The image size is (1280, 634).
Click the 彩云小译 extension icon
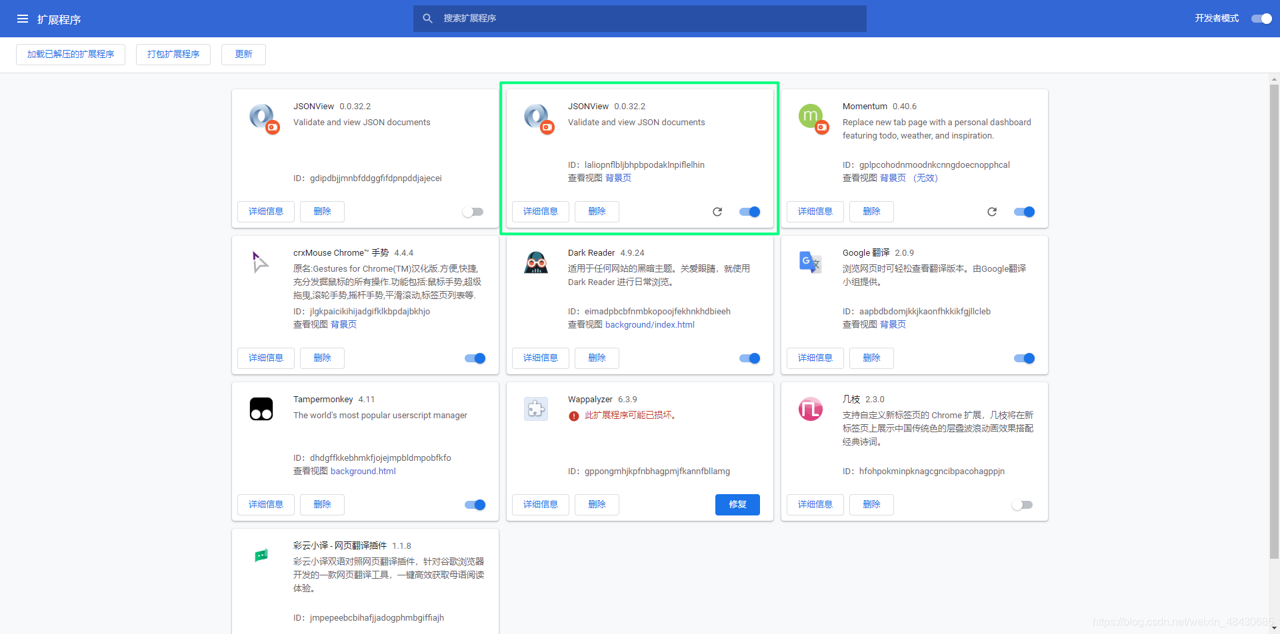tap(261, 555)
